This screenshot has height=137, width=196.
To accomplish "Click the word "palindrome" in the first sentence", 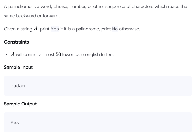I will tap(20, 6).
